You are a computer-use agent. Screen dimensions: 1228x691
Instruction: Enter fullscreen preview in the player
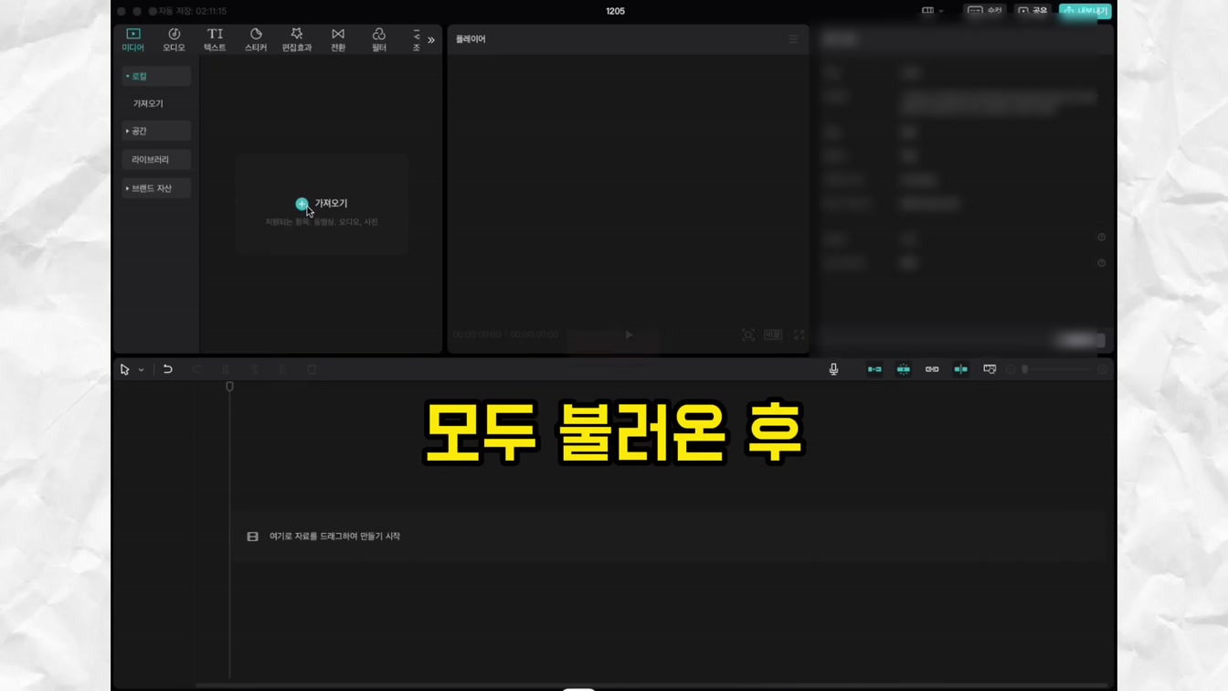[x=799, y=335]
